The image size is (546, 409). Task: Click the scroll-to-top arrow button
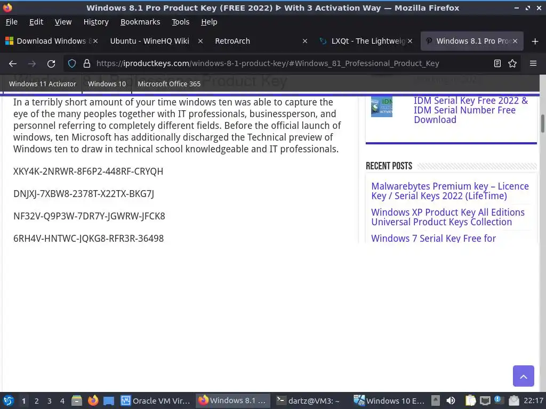coord(524,376)
